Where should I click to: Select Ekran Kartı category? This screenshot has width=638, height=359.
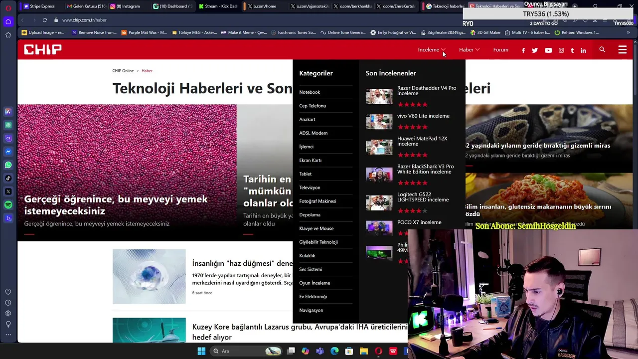click(x=310, y=160)
